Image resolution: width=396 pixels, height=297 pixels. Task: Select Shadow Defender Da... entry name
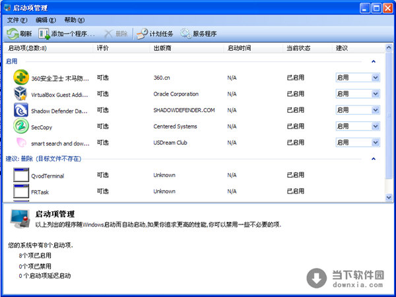tap(59, 111)
